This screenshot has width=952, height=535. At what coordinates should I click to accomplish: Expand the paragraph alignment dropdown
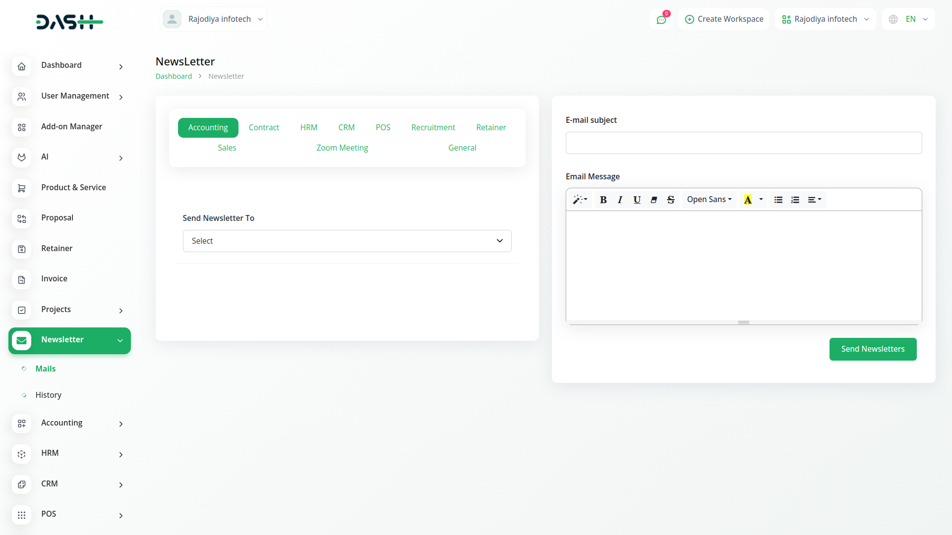(814, 200)
